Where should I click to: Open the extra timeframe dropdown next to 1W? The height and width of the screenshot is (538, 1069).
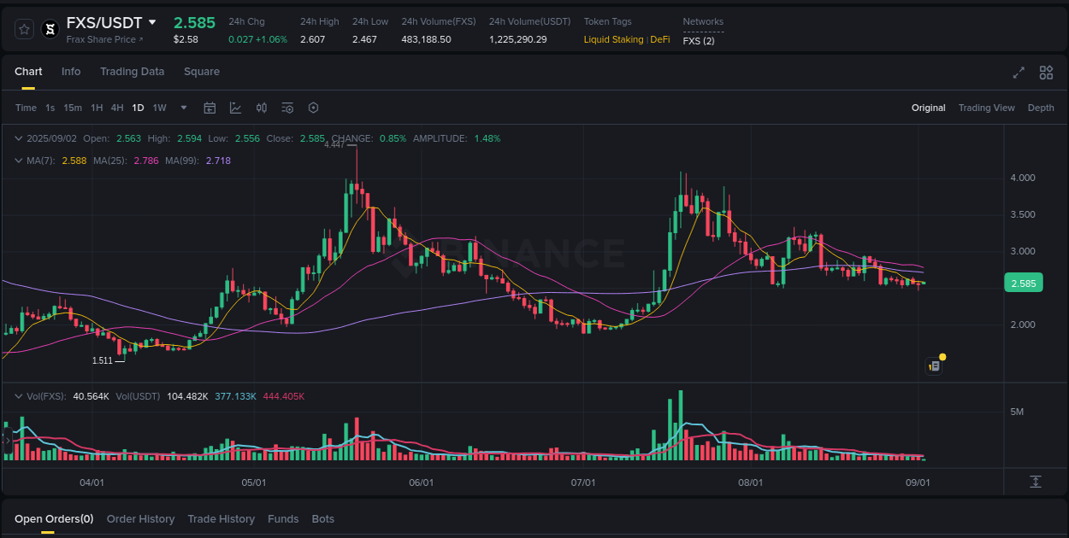[x=183, y=108]
